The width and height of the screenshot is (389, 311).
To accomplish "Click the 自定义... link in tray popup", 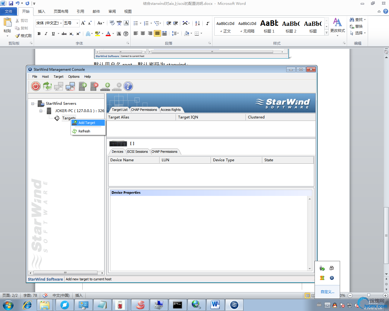I will tap(327, 292).
